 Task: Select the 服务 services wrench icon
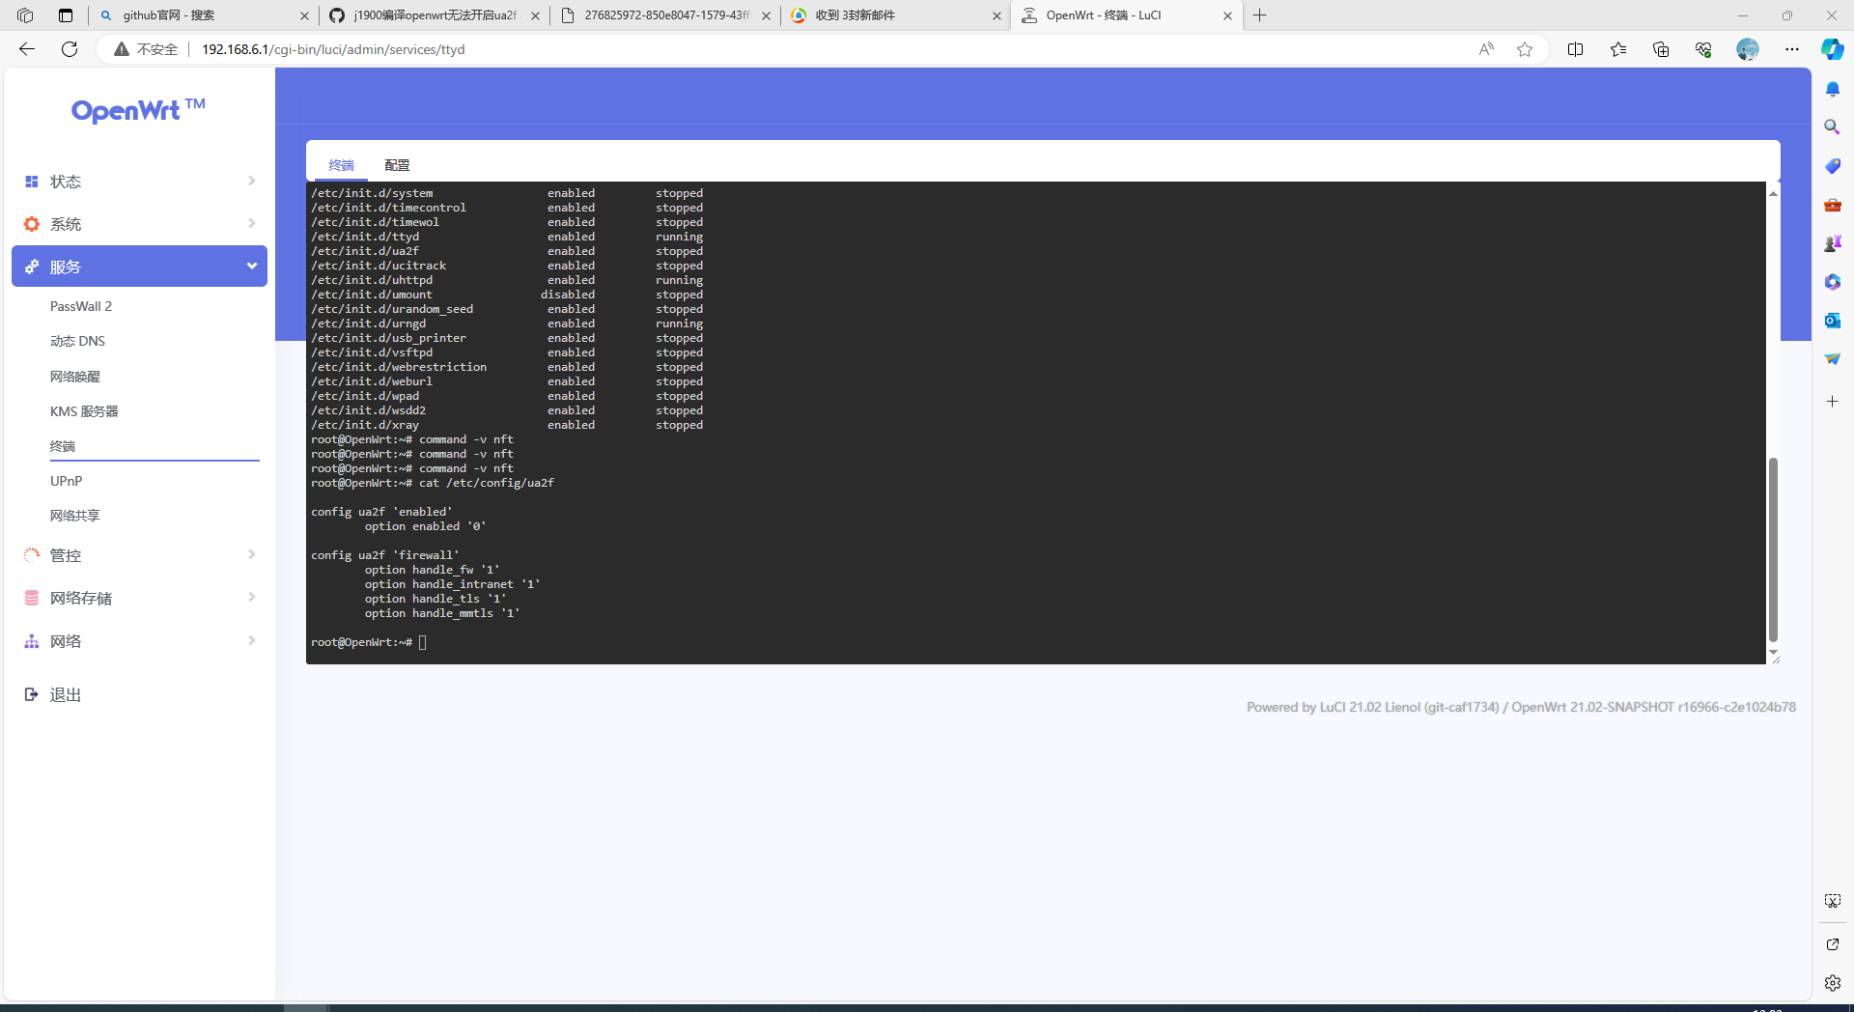[30, 267]
